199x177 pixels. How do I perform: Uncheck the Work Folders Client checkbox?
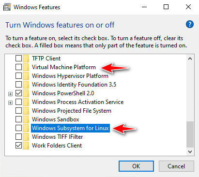tap(18, 146)
